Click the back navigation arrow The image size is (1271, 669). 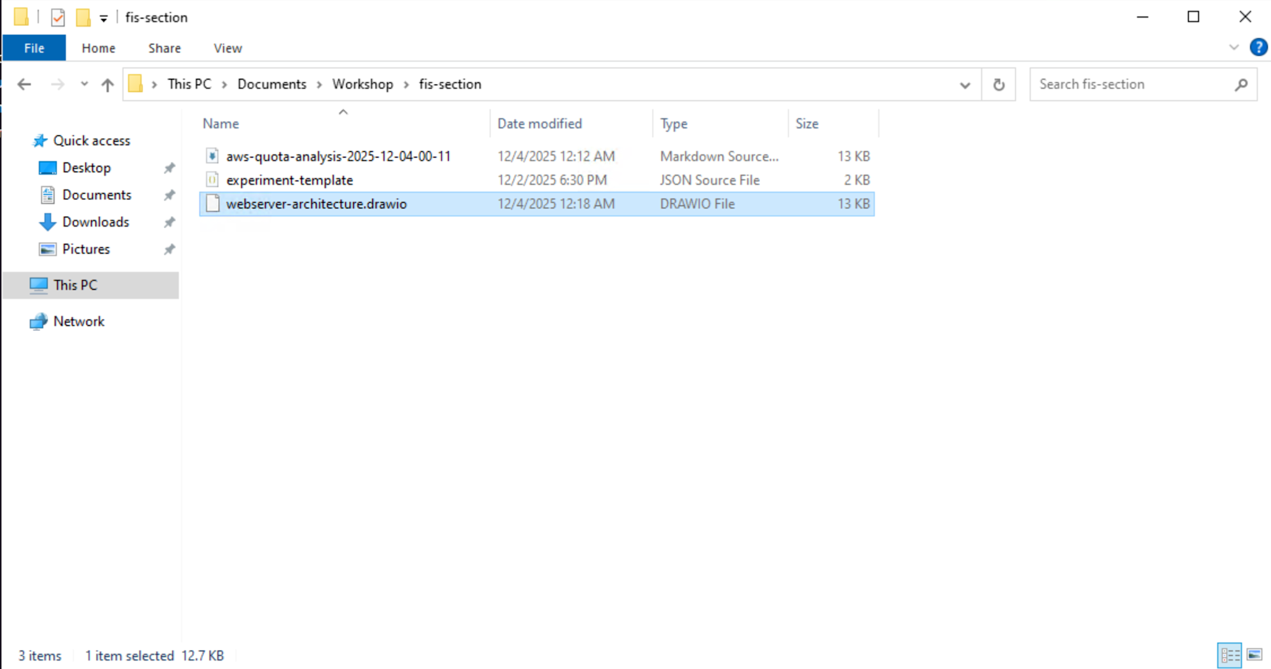(x=24, y=84)
